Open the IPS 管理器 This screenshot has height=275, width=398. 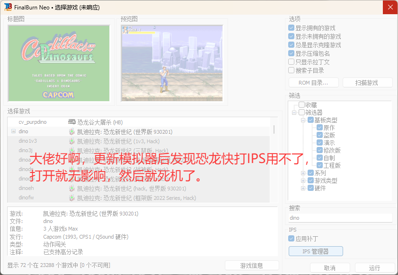pos(316,251)
